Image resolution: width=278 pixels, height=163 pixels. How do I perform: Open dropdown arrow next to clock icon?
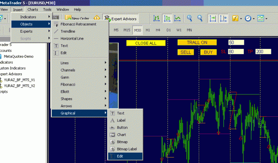click(x=254, y=19)
